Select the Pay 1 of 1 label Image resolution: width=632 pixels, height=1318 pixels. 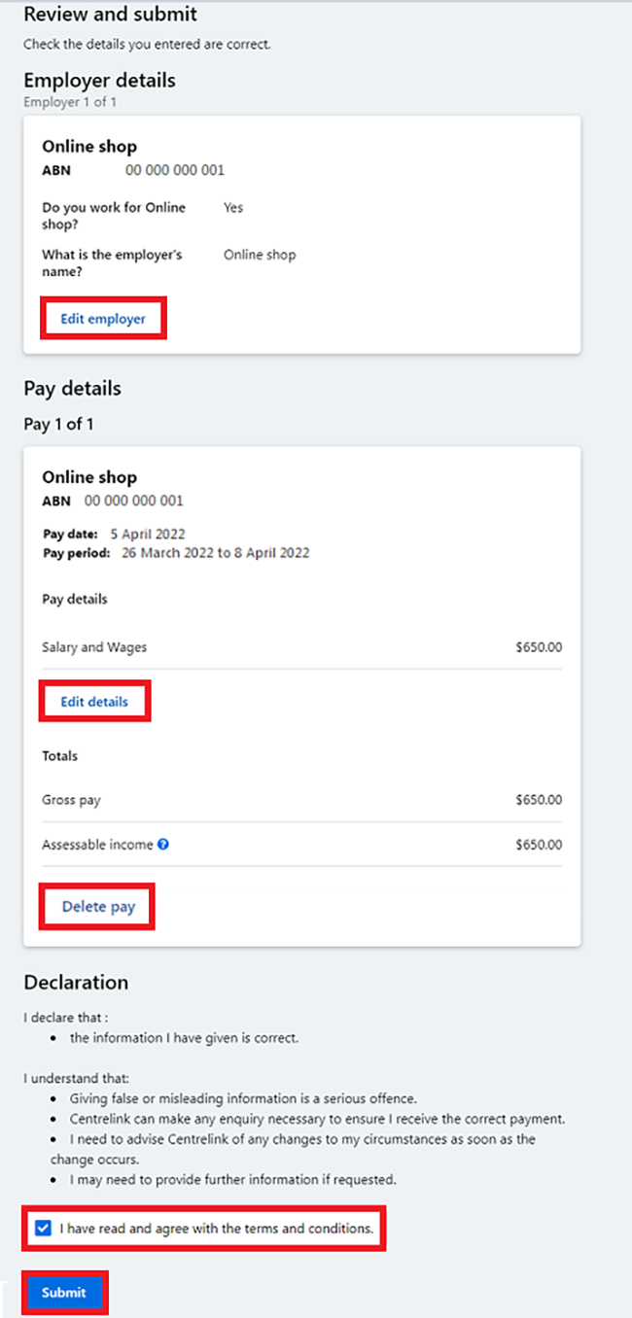click(x=59, y=424)
